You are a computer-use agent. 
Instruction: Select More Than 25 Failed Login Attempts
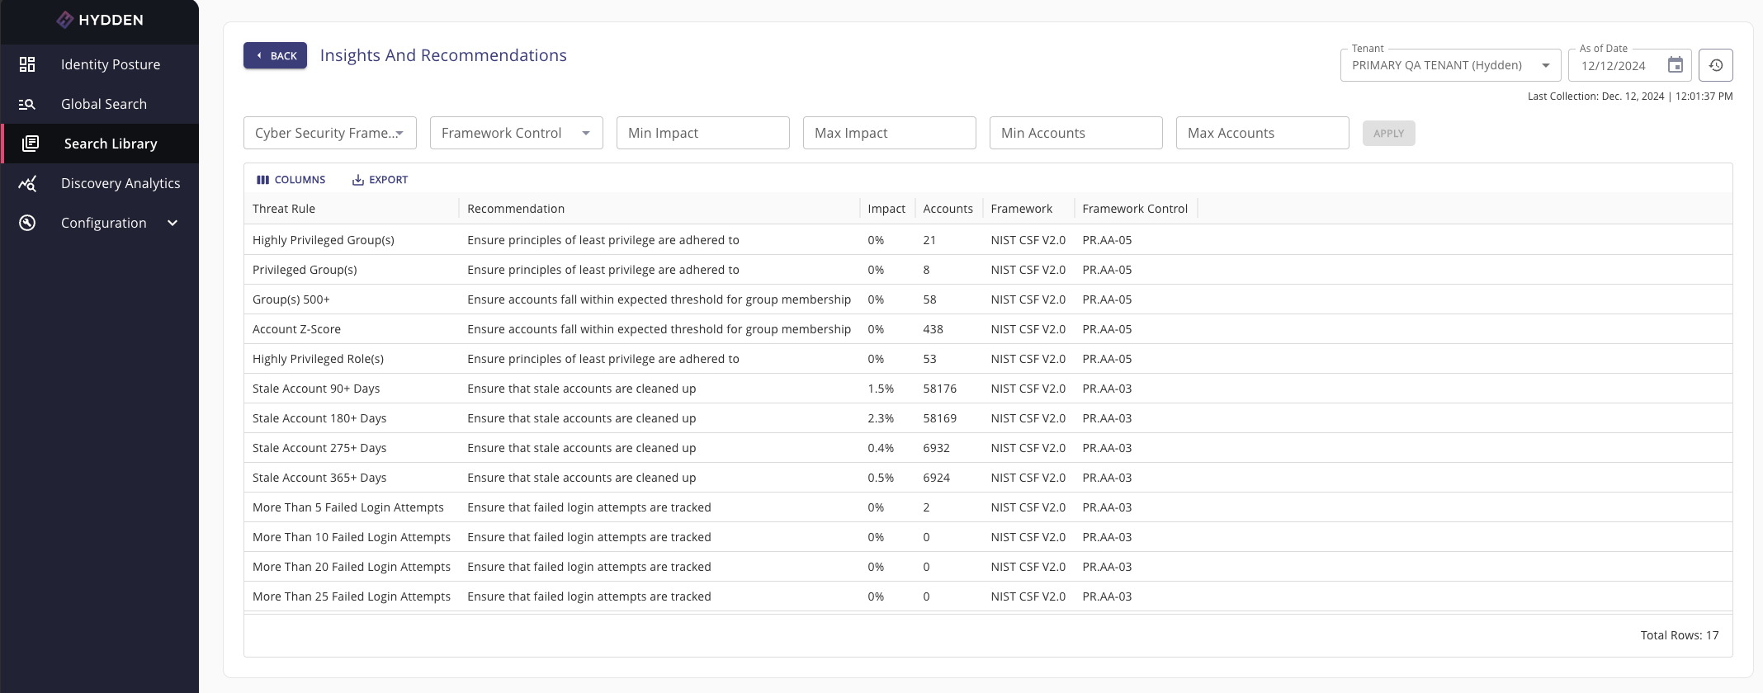pyautogui.click(x=352, y=596)
